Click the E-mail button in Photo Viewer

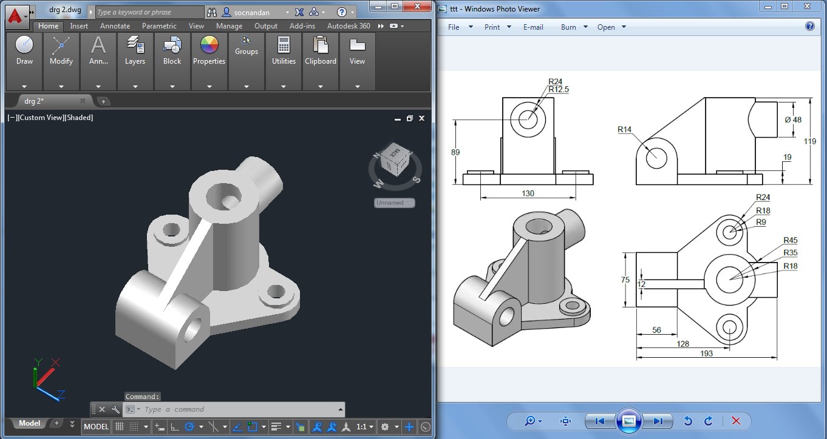click(x=533, y=27)
